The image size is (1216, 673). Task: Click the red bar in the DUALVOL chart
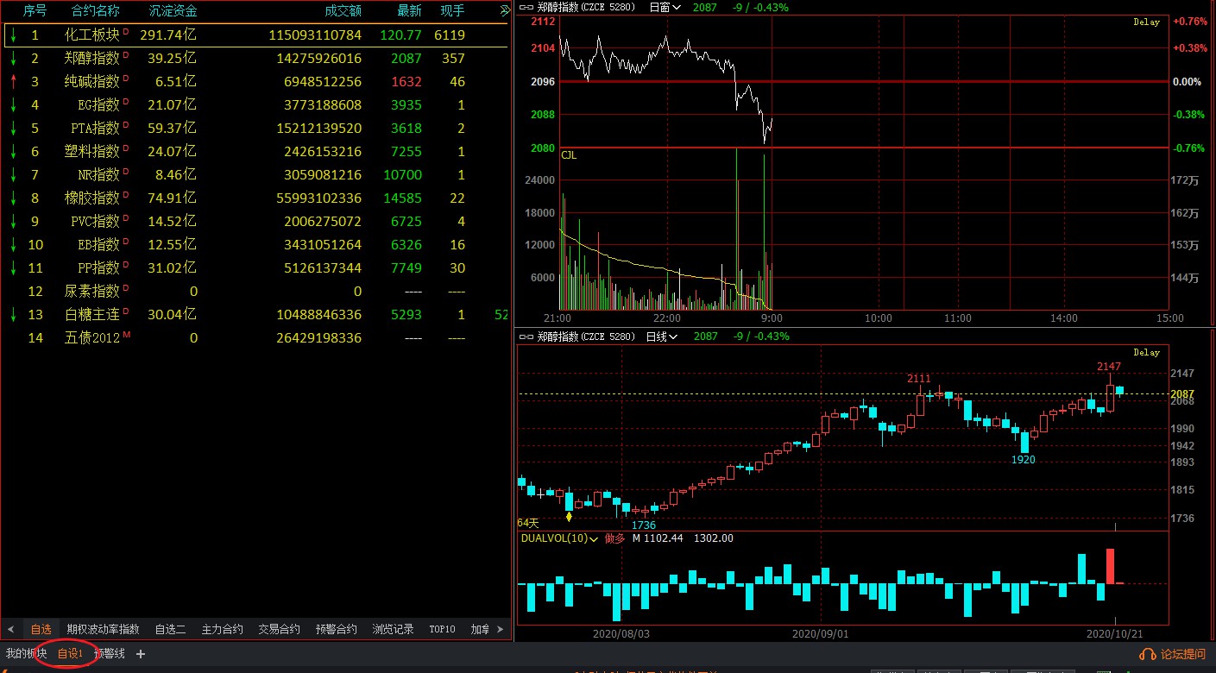[1110, 565]
